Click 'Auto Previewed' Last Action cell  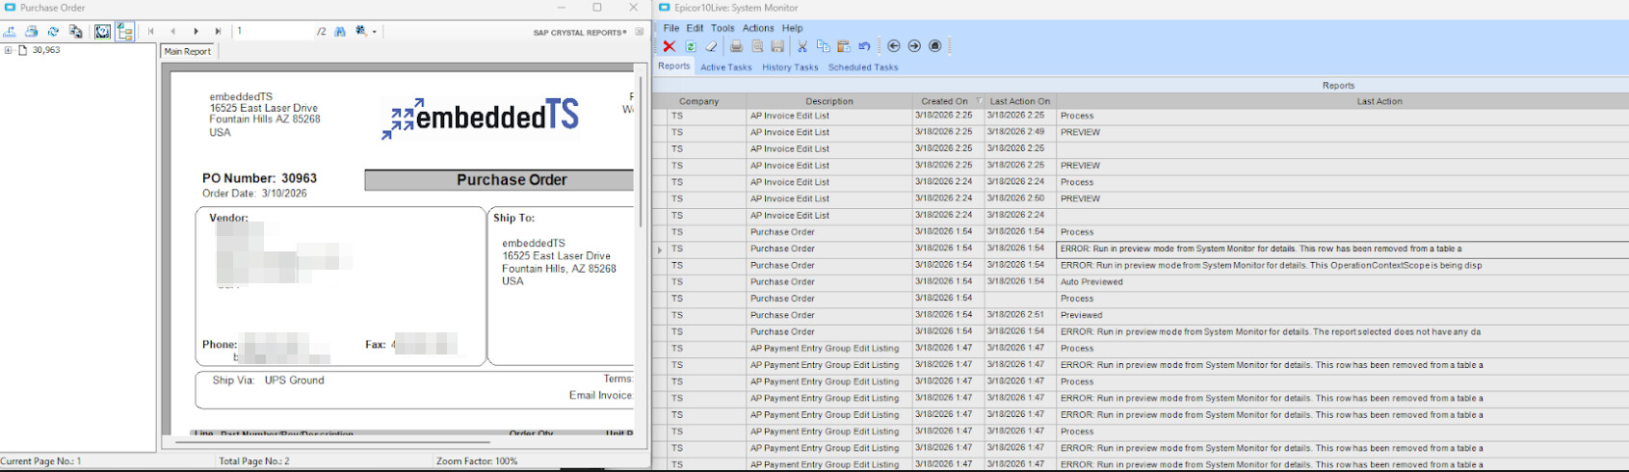(x=1342, y=282)
